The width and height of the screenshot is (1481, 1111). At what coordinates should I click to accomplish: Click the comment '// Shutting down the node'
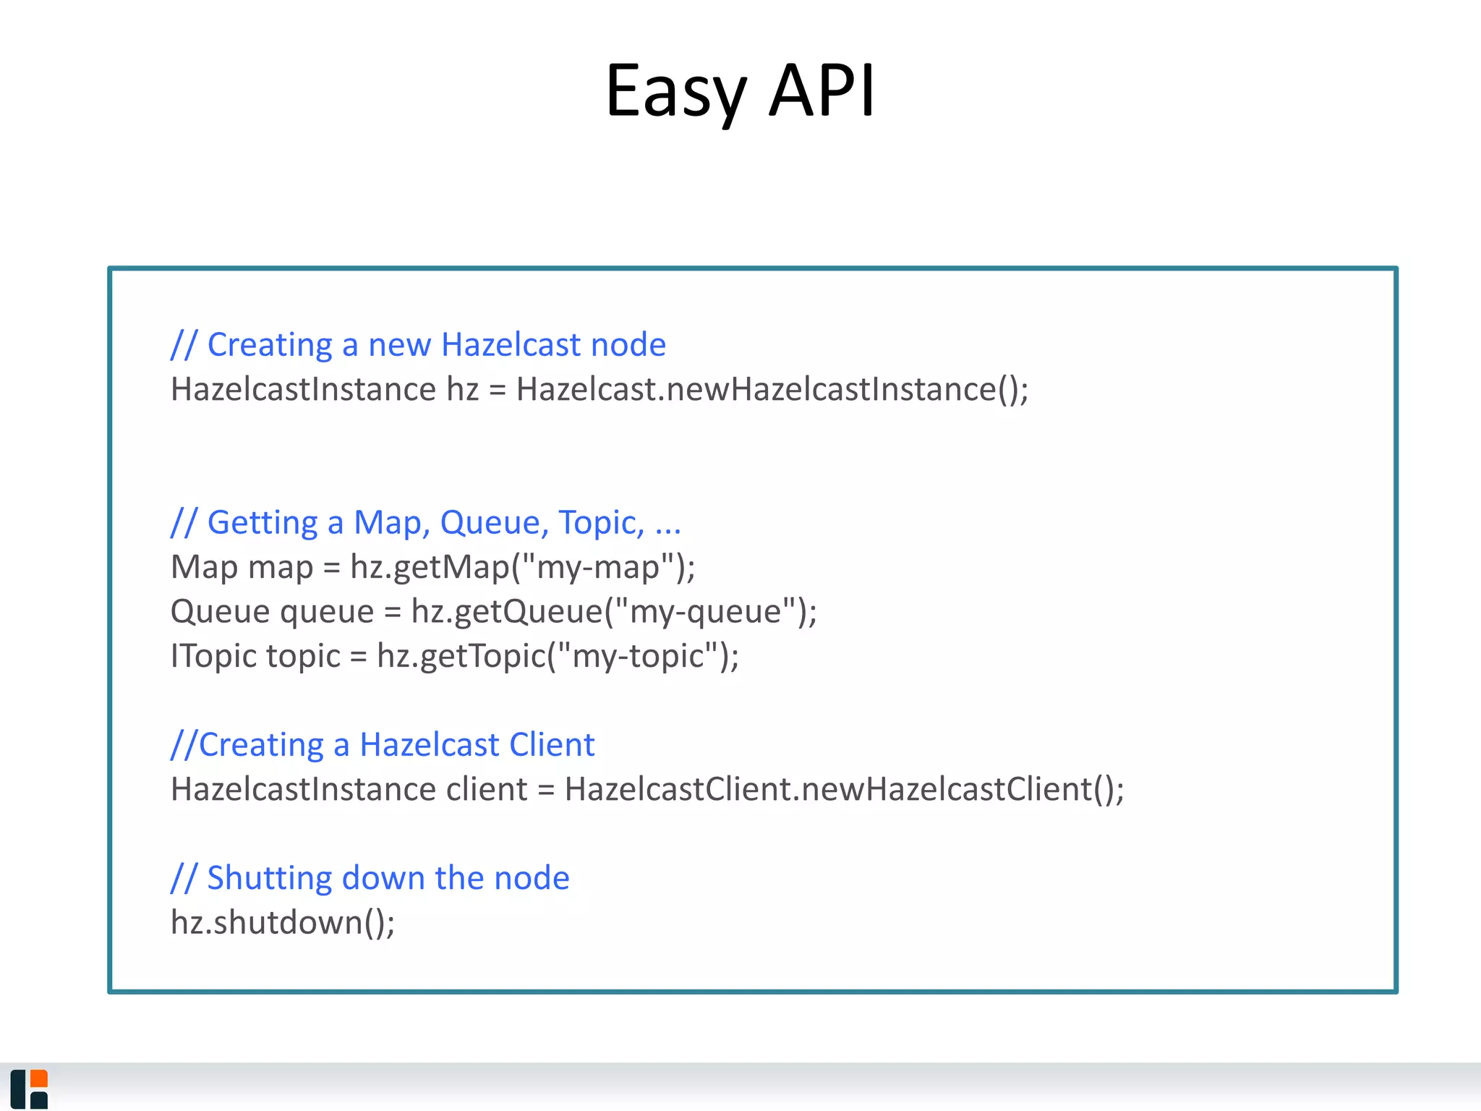coord(370,878)
